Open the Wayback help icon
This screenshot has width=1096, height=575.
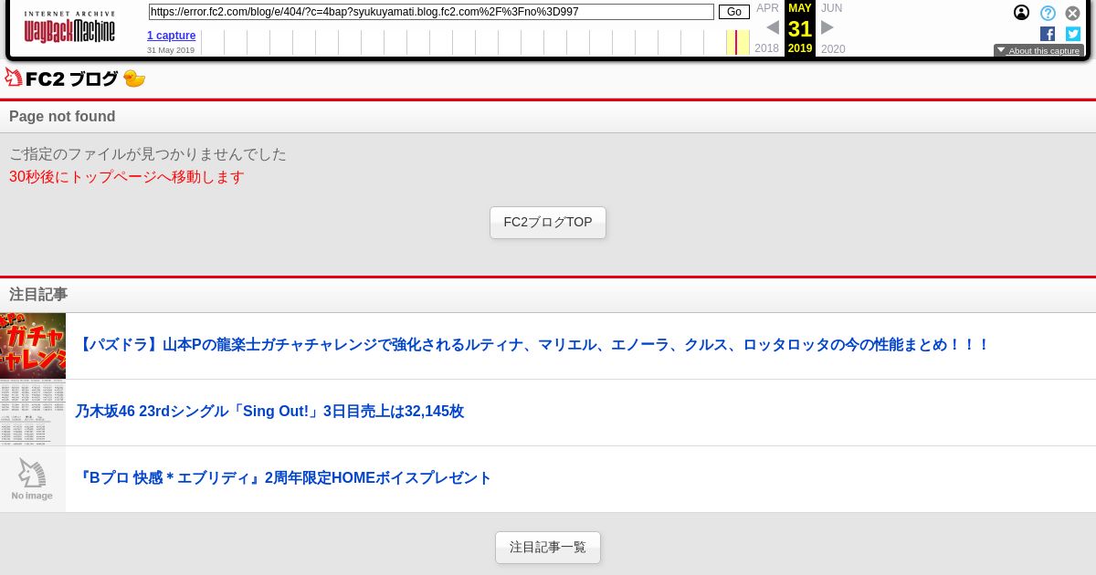coord(1048,13)
